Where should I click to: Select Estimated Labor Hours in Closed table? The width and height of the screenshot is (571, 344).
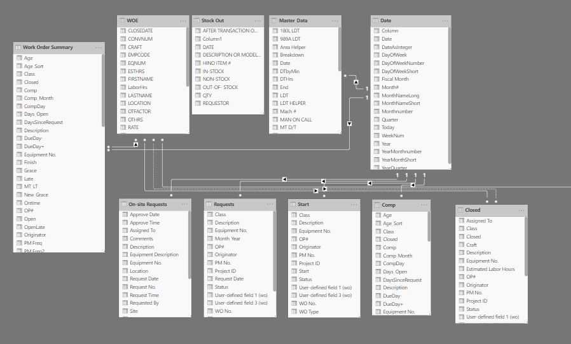pos(490,269)
